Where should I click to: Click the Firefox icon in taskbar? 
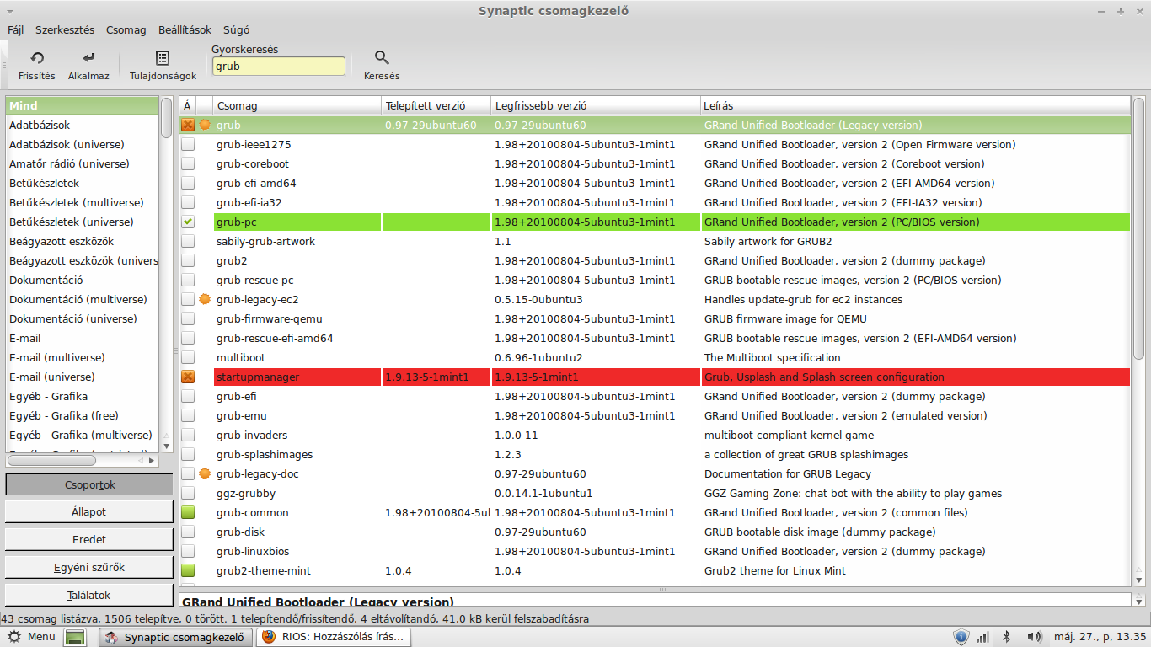(269, 637)
